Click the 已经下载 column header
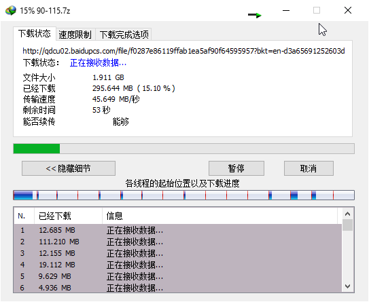This screenshot has width=369, height=302. point(68,216)
